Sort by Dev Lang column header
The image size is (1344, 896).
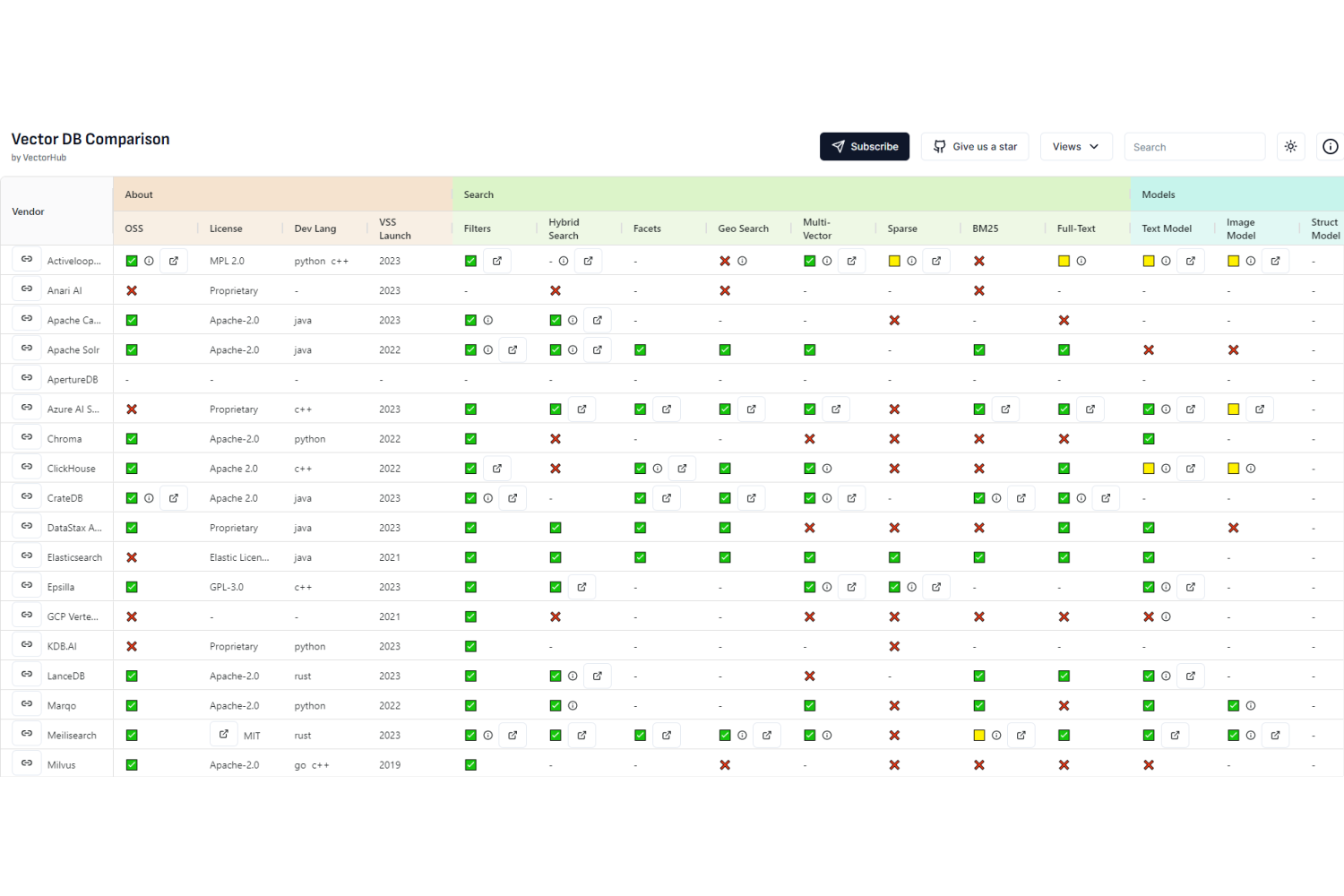click(x=315, y=228)
